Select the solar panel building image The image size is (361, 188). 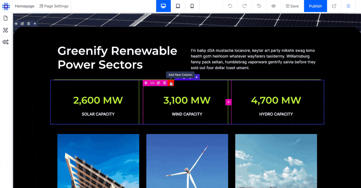(x=98, y=161)
